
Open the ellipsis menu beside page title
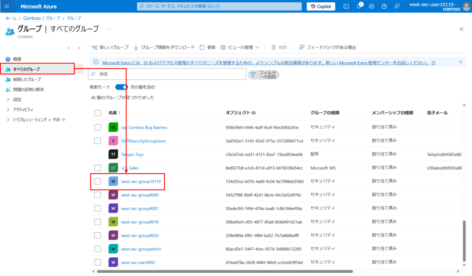(x=109, y=29)
